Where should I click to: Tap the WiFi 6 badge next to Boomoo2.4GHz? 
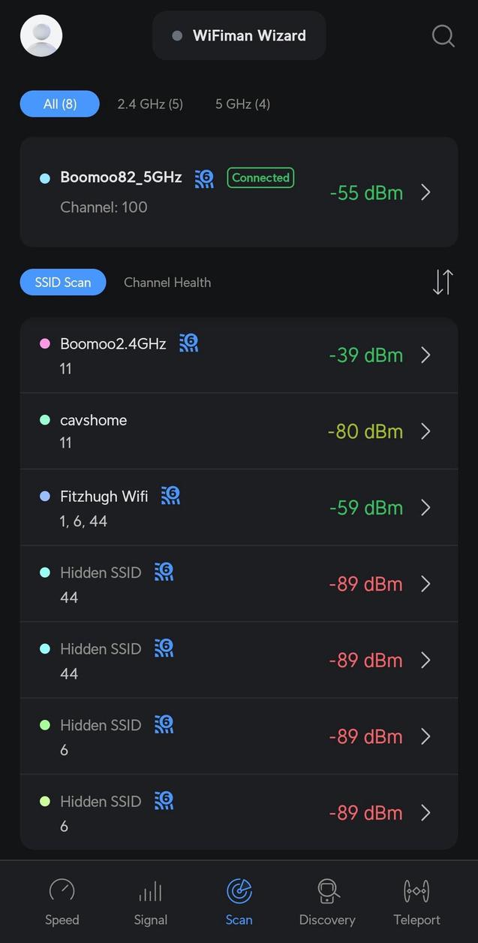[189, 343]
